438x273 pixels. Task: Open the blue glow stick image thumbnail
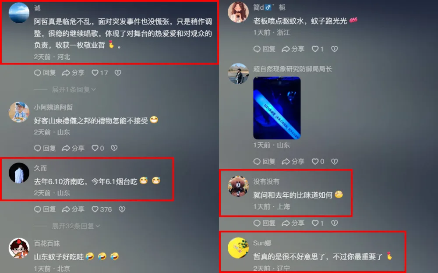click(x=277, y=108)
